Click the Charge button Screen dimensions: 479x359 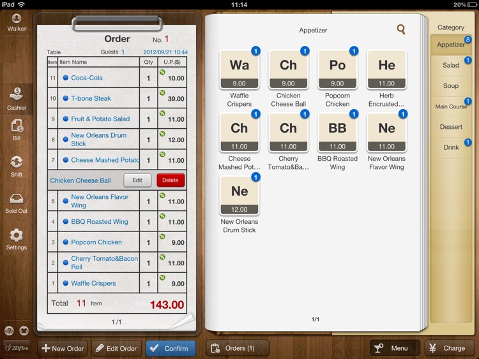pyautogui.click(x=450, y=348)
